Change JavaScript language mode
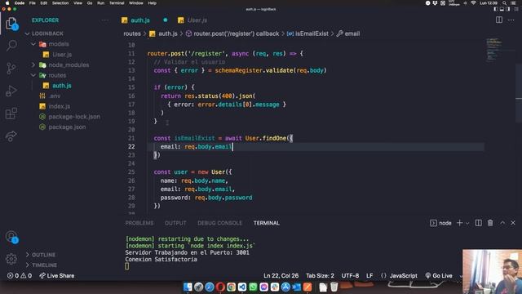The height and width of the screenshot is (294, 522). coord(403,276)
